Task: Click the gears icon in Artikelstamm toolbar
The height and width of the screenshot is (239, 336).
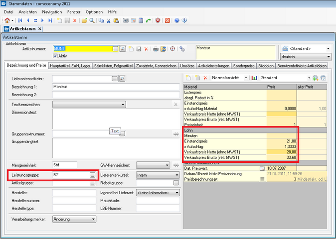Action: click(x=182, y=49)
